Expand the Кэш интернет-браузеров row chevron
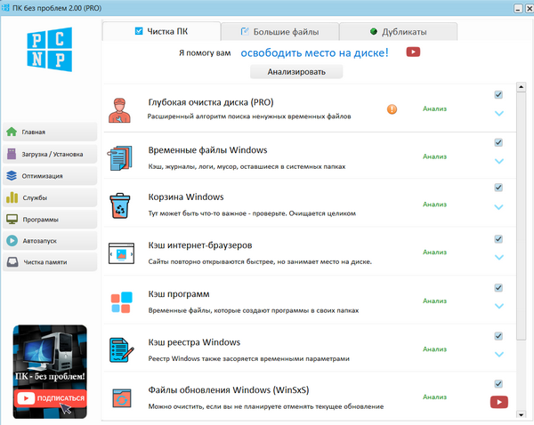 pyautogui.click(x=498, y=257)
